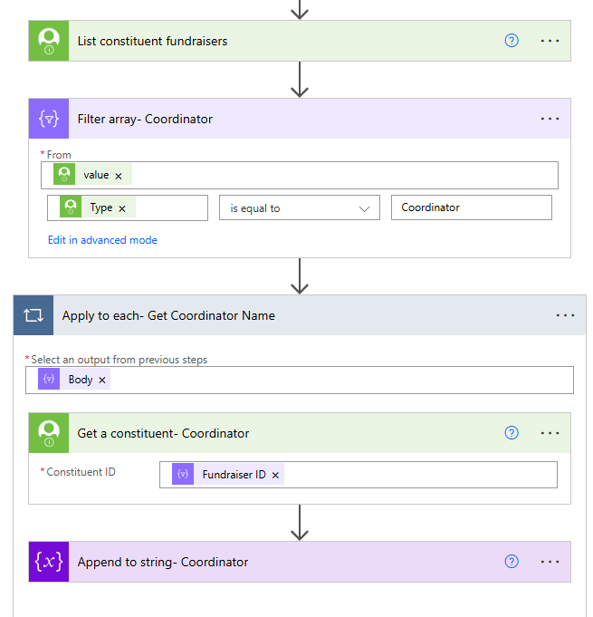Remove the value token from From field
The height and width of the screenshot is (617, 593).
point(119,176)
